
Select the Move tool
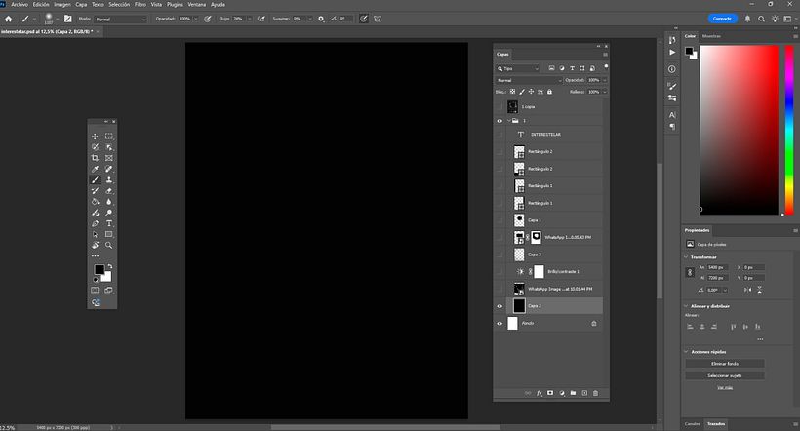(95, 137)
